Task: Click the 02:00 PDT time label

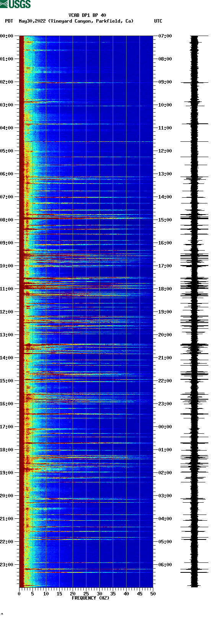Action: (x=6, y=82)
